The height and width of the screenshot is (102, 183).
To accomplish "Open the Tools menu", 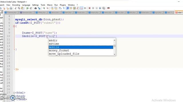I will (43, 5).
